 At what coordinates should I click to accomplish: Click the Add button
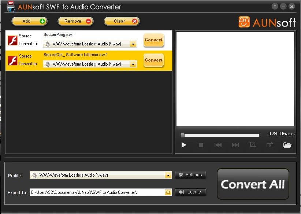pyautogui.click(x=30, y=21)
